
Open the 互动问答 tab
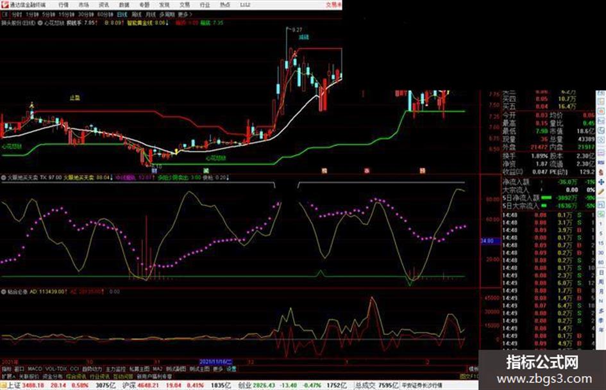[x=123, y=376]
